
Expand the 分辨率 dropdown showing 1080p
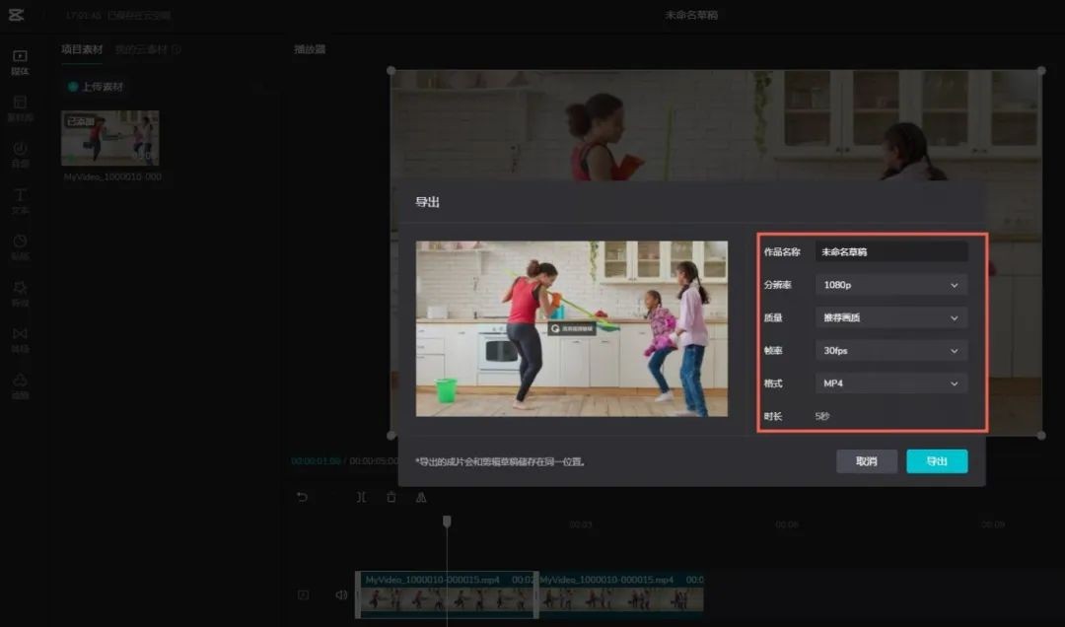point(890,285)
